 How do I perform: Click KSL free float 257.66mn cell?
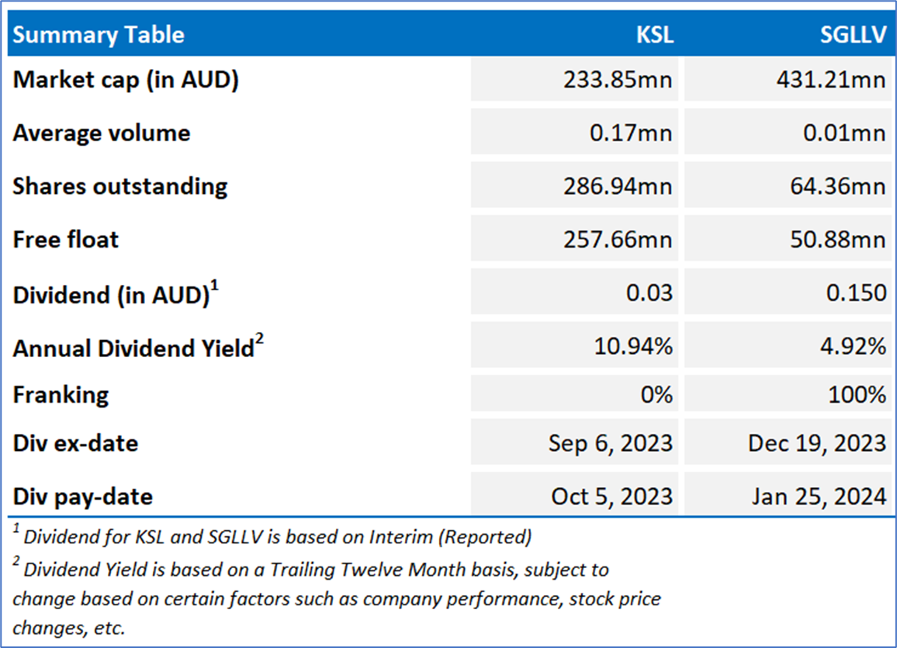coord(616,239)
